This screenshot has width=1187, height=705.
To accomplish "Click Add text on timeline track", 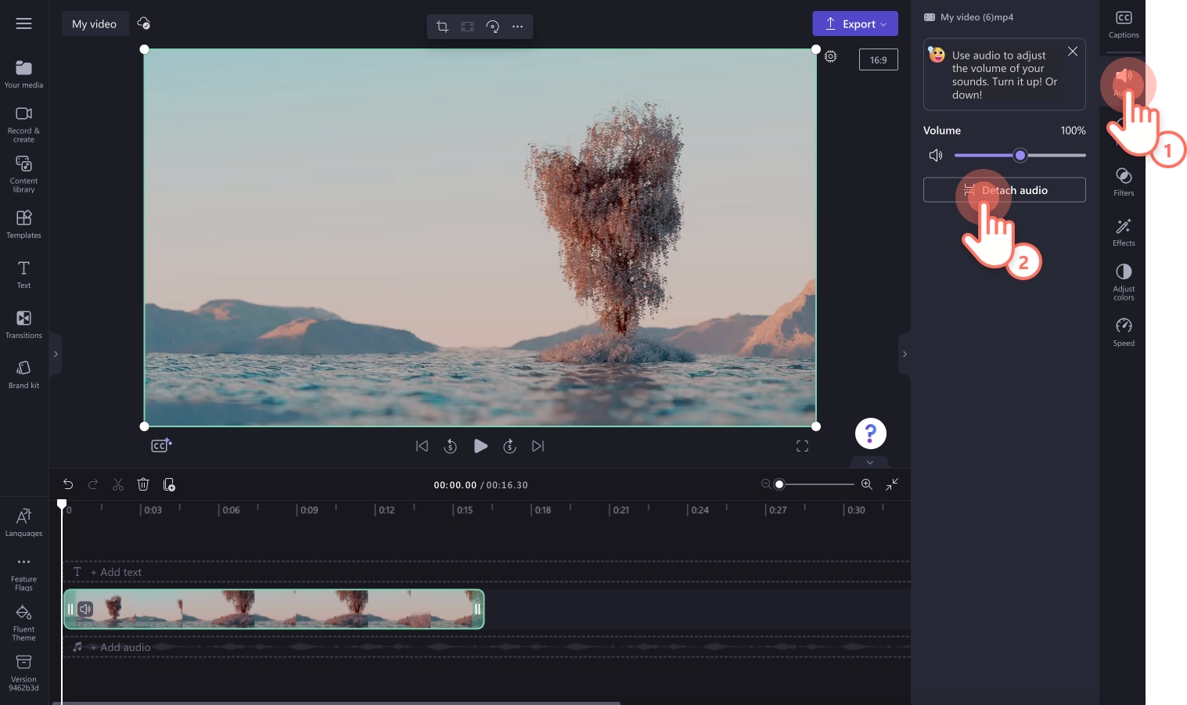I will (x=116, y=572).
